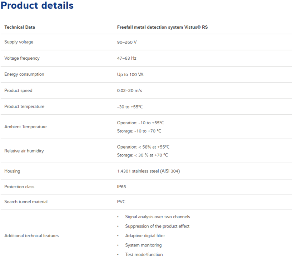This screenshot has width=293, height=259.
Task: Select the Product speed label
Action: (18, 91)
